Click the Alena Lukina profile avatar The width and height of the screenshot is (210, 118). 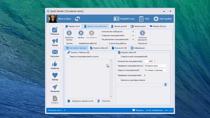pyautogui.click(x=52, y=19)
